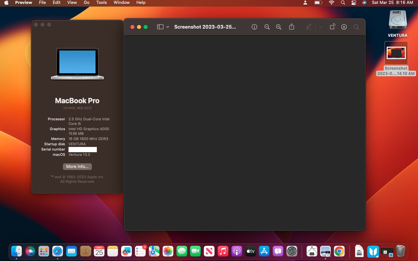The image size is (418, 261).
Task: Open Finder from the Dock
Action: 16,251
